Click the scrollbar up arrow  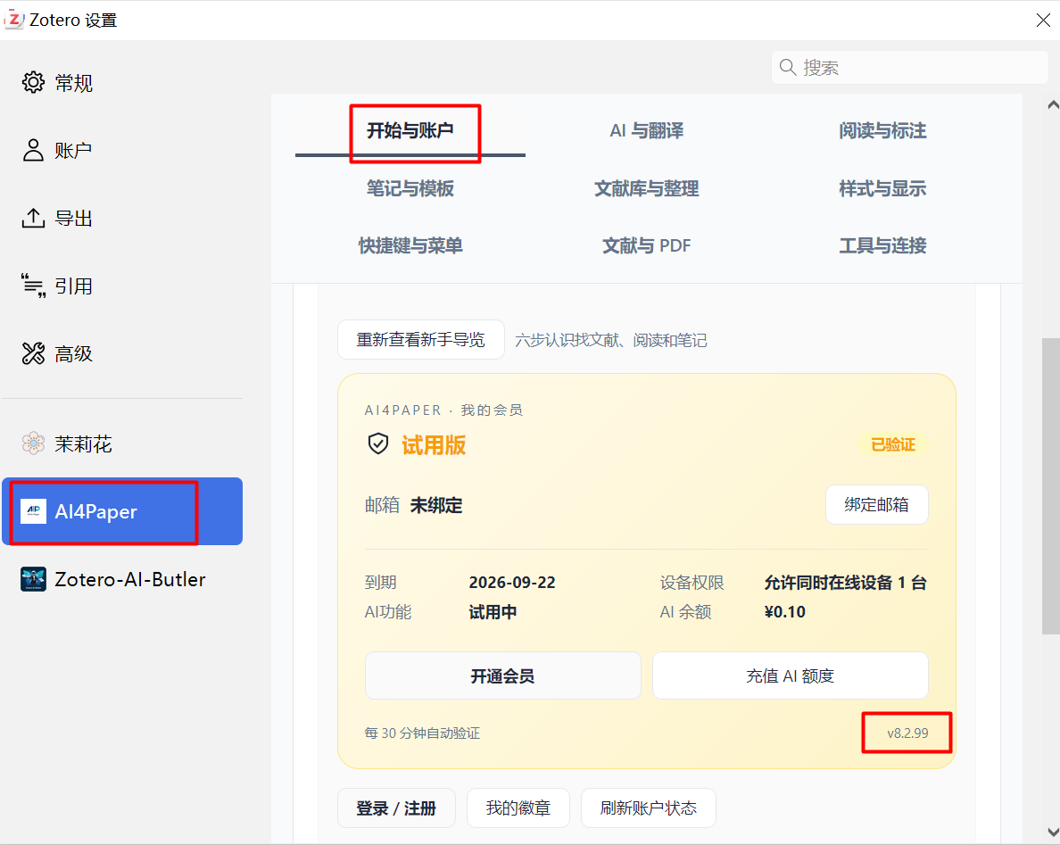[1052, 104]
